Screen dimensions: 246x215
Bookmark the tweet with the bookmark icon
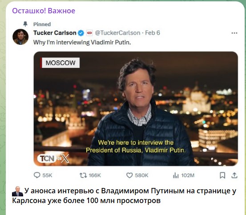tap(222, 175)
